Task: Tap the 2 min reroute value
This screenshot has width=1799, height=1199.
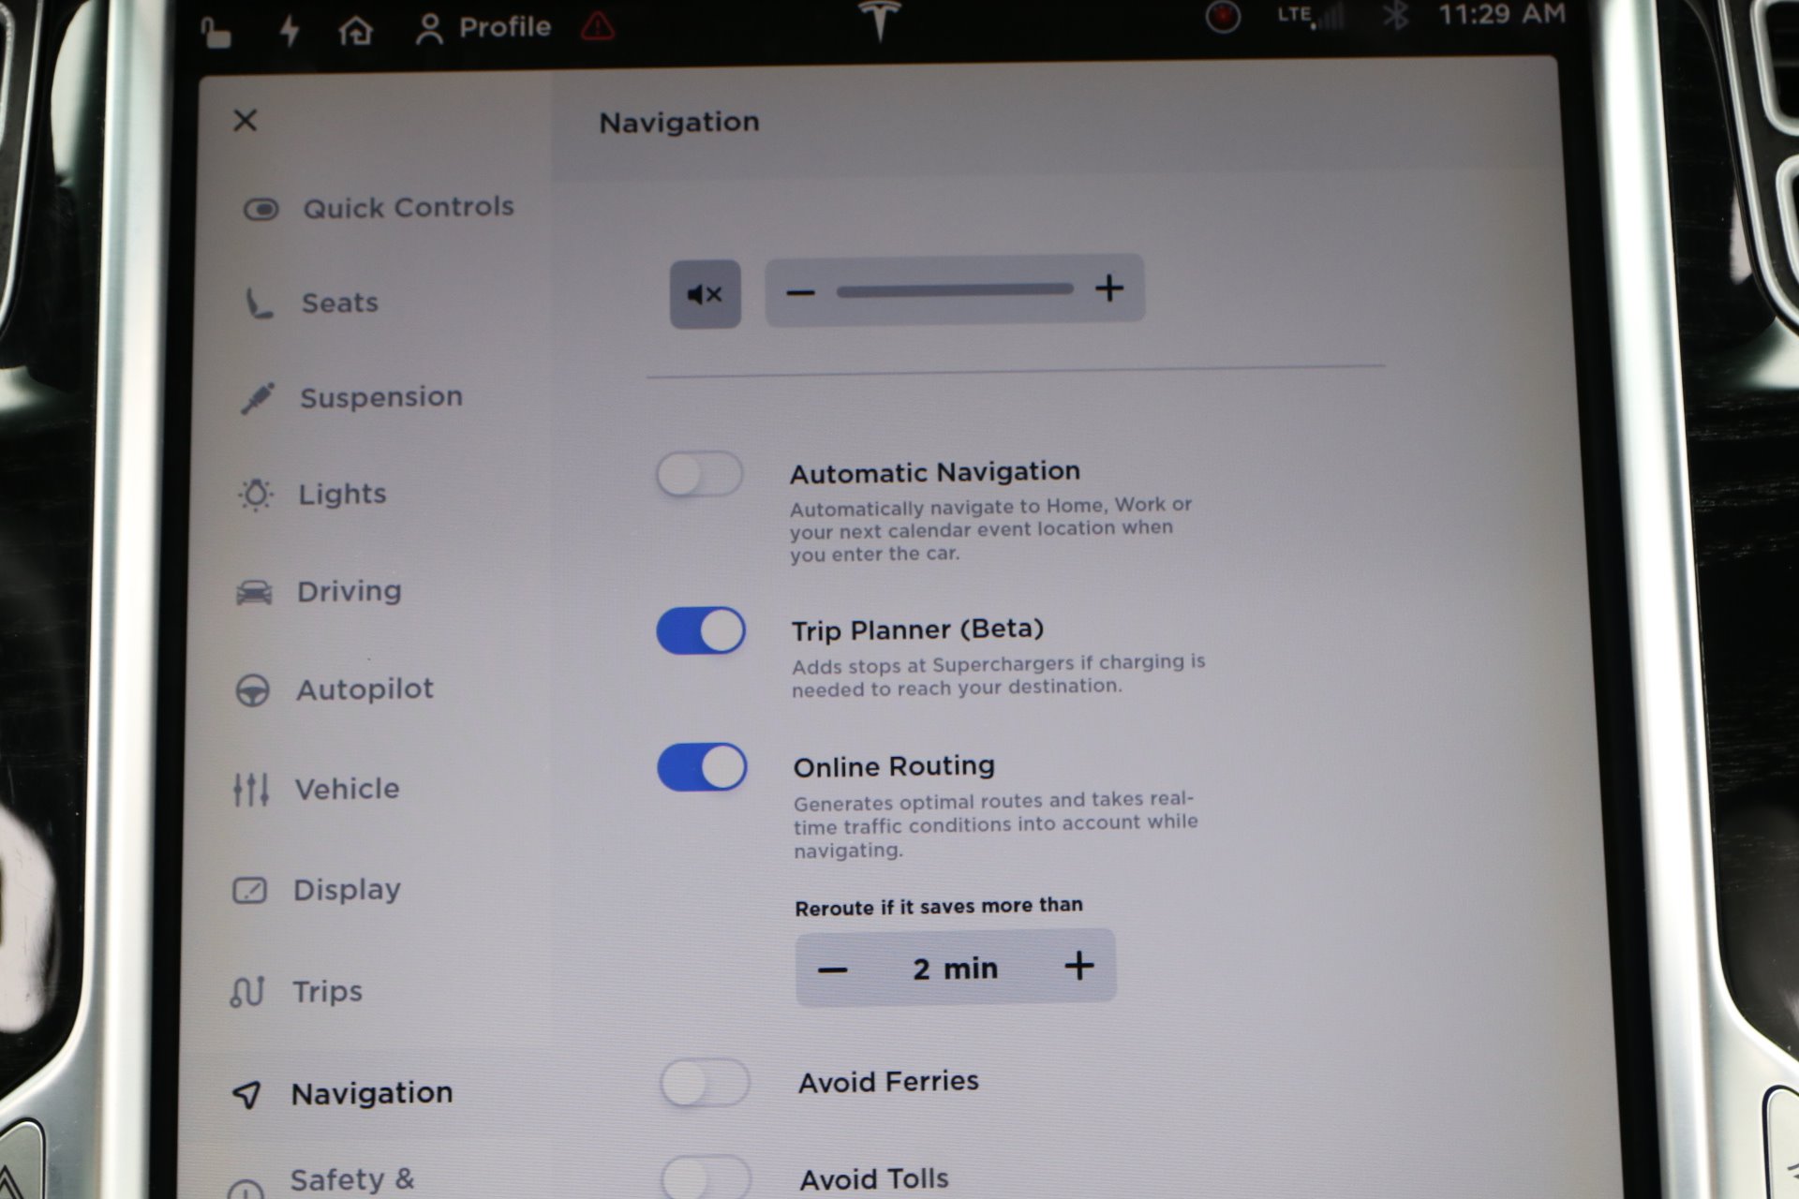Action: point(956,969)
